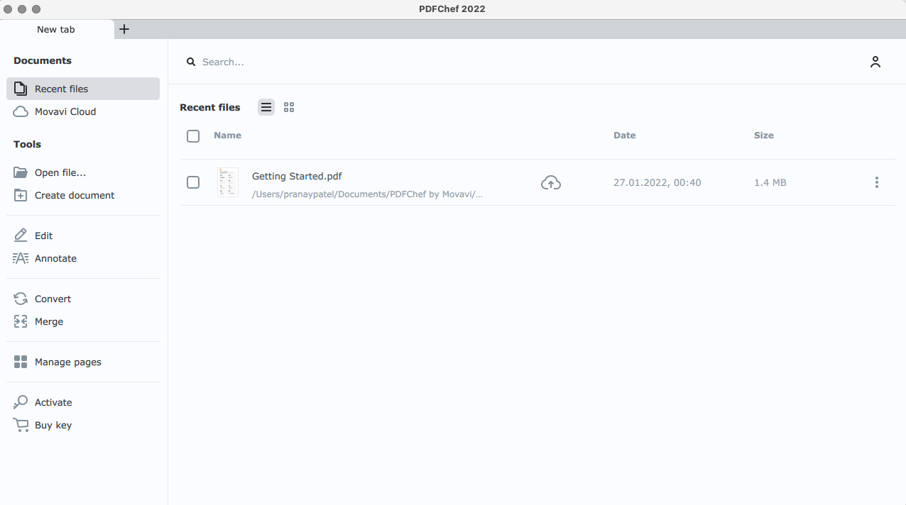
Task: Open the Recent files section
Action: 83,89
